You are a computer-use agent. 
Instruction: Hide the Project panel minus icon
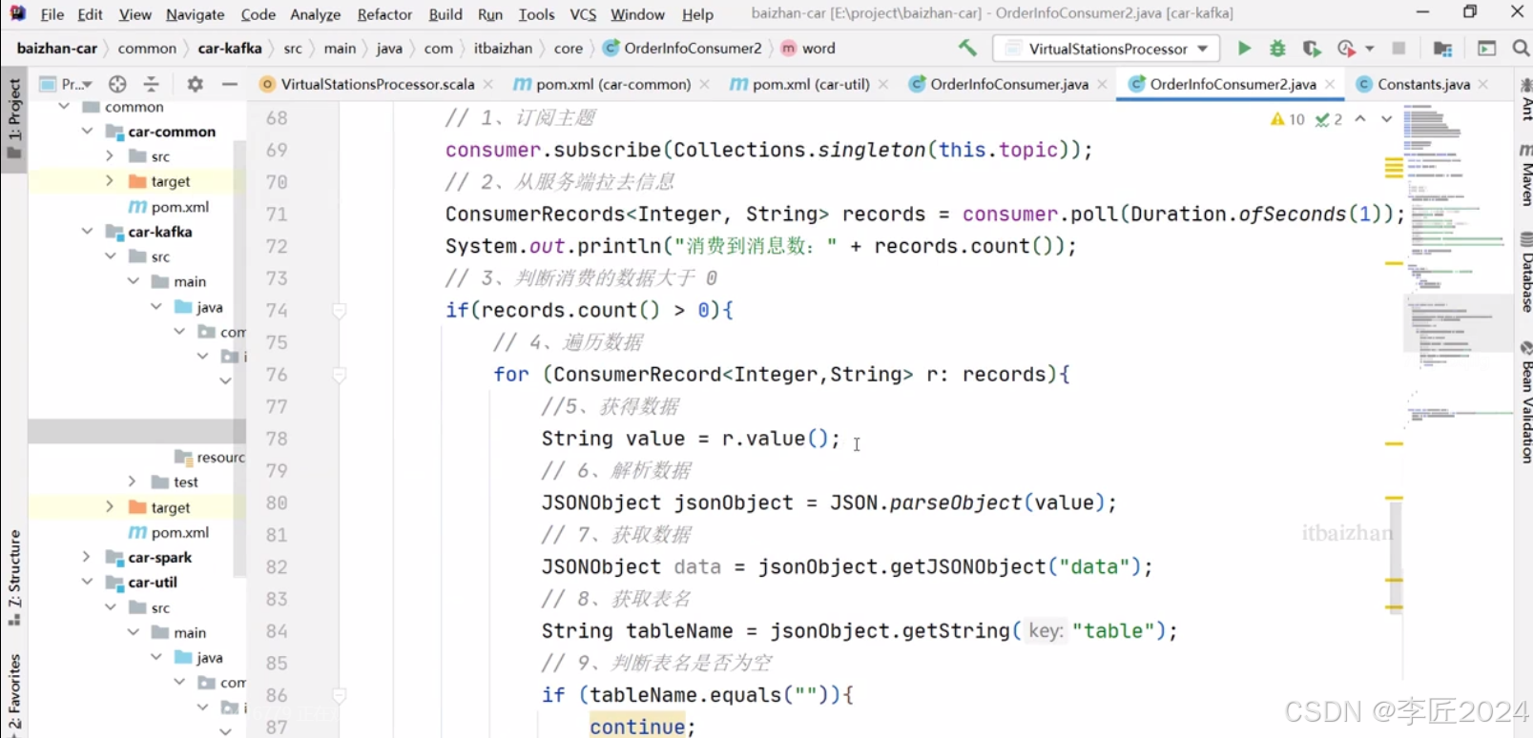(229, 84)
